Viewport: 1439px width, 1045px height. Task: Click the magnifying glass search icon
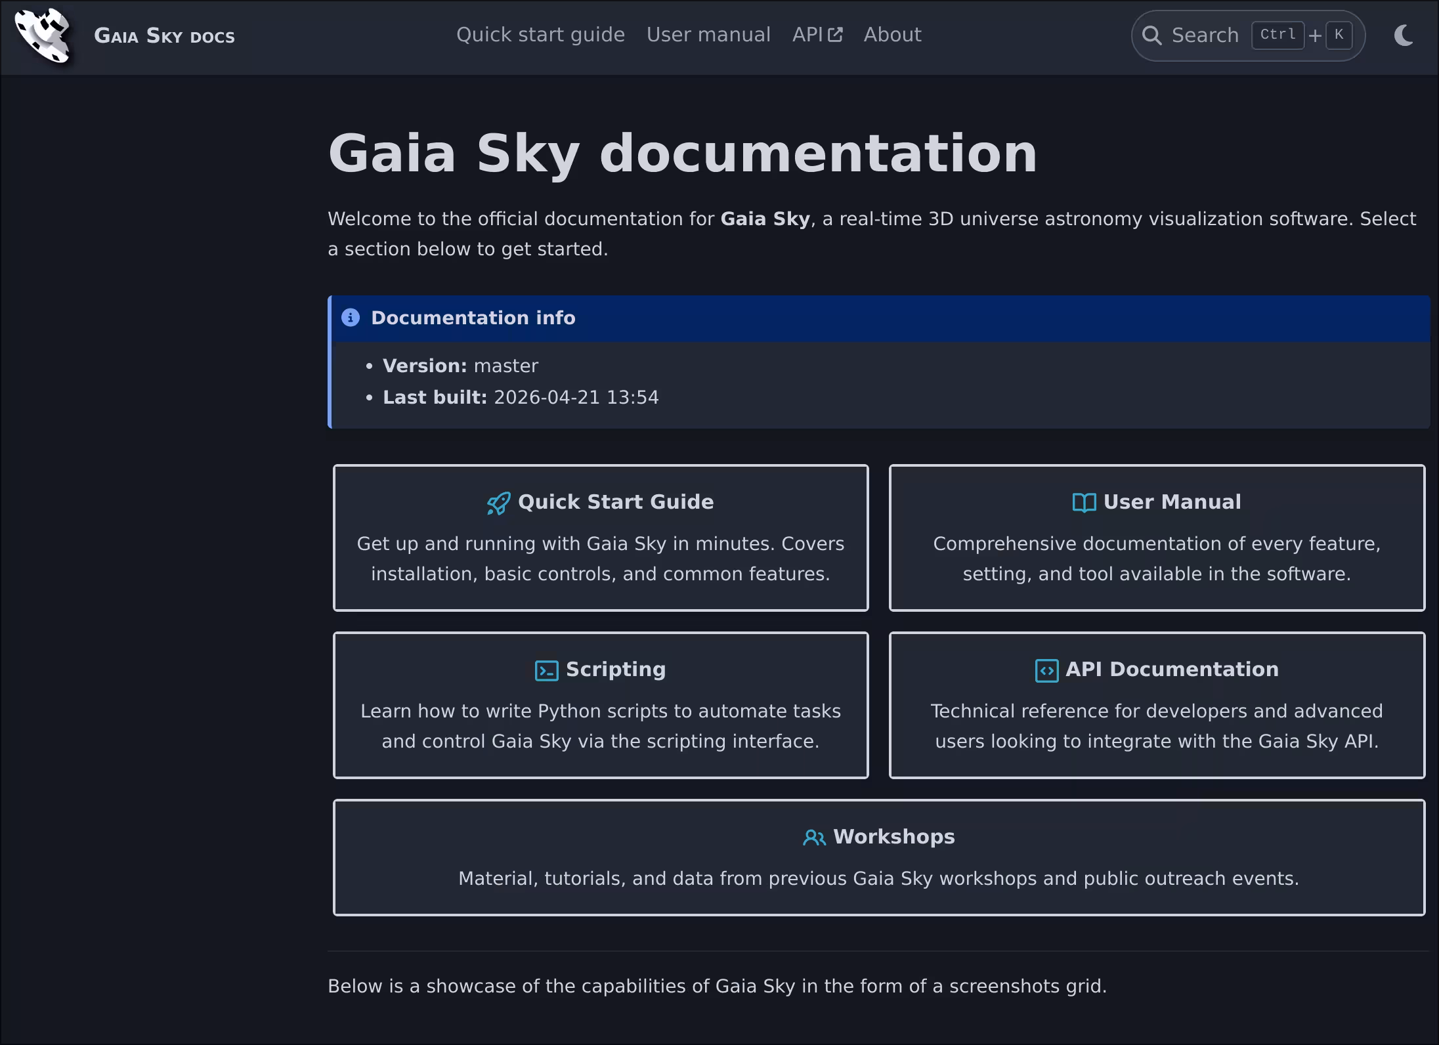pyautogui.click(x=1151, y=35)
